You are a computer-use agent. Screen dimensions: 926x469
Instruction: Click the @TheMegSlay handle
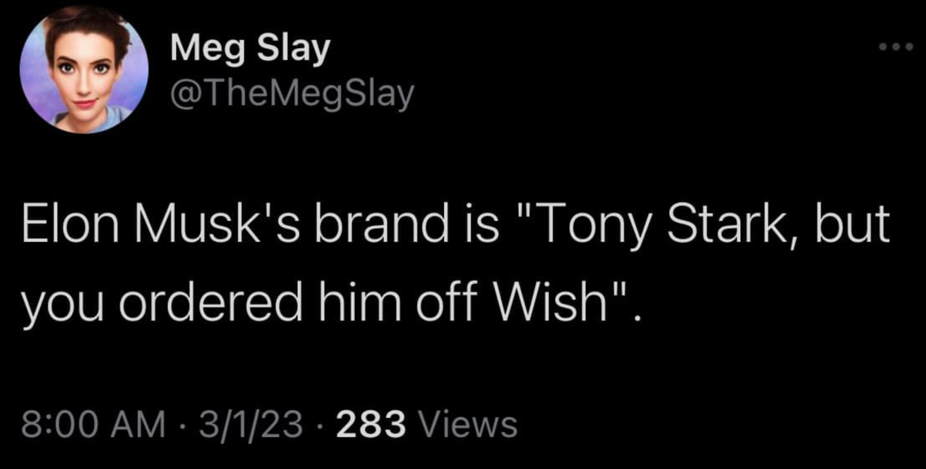[x=292, y=94]
